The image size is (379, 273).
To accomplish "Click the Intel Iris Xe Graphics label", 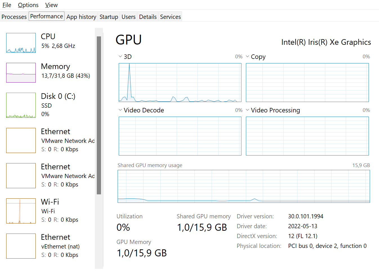I will [326, 42].
